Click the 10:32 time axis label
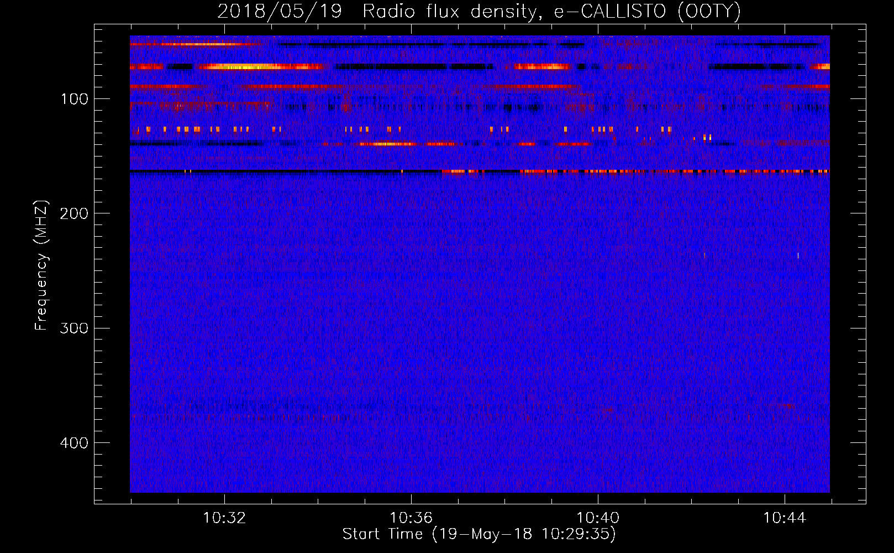The width and height of the screenshot is (894, 553). coord(224,518)
